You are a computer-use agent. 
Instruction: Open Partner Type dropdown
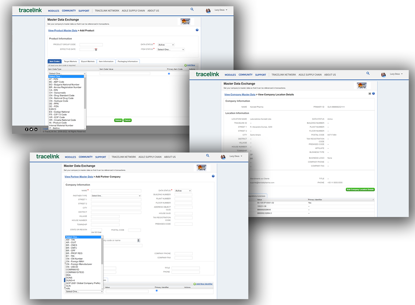116,196
